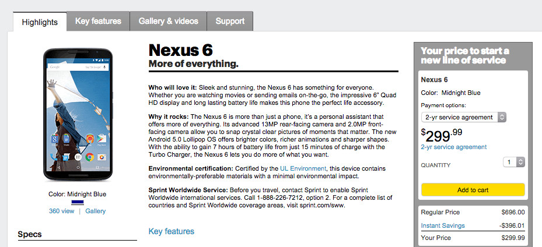Switch to the Highlights tab
The height and width of the screenshot is (247, 542).
[40, 22]
